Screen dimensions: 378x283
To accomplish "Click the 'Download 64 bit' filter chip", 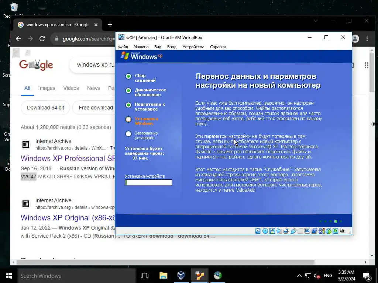I will coord(45,108).
